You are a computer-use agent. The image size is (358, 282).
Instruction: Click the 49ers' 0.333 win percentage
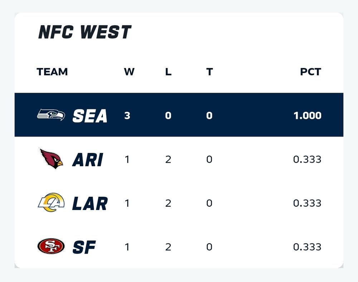[307, 247]
